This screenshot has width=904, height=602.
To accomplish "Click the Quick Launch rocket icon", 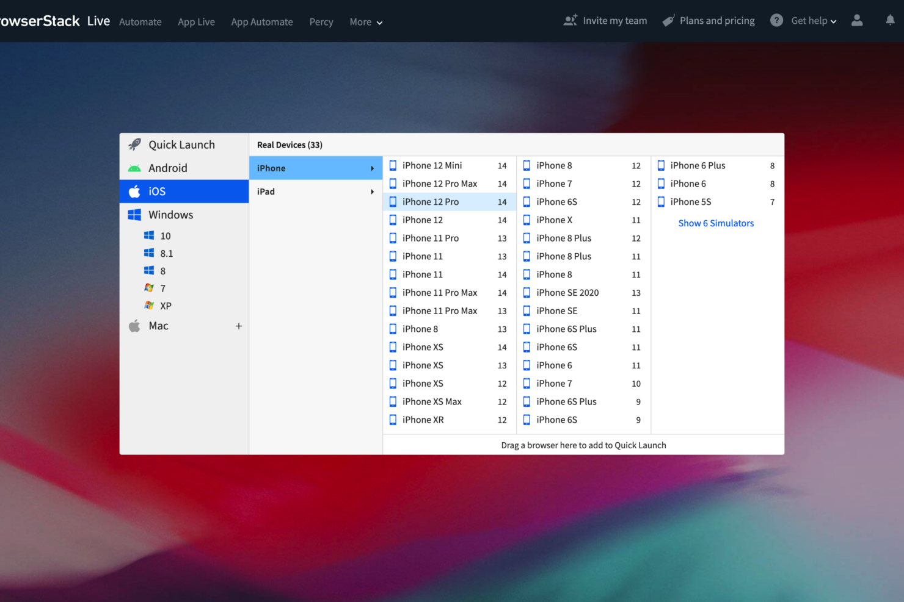I will pos(135,145).
